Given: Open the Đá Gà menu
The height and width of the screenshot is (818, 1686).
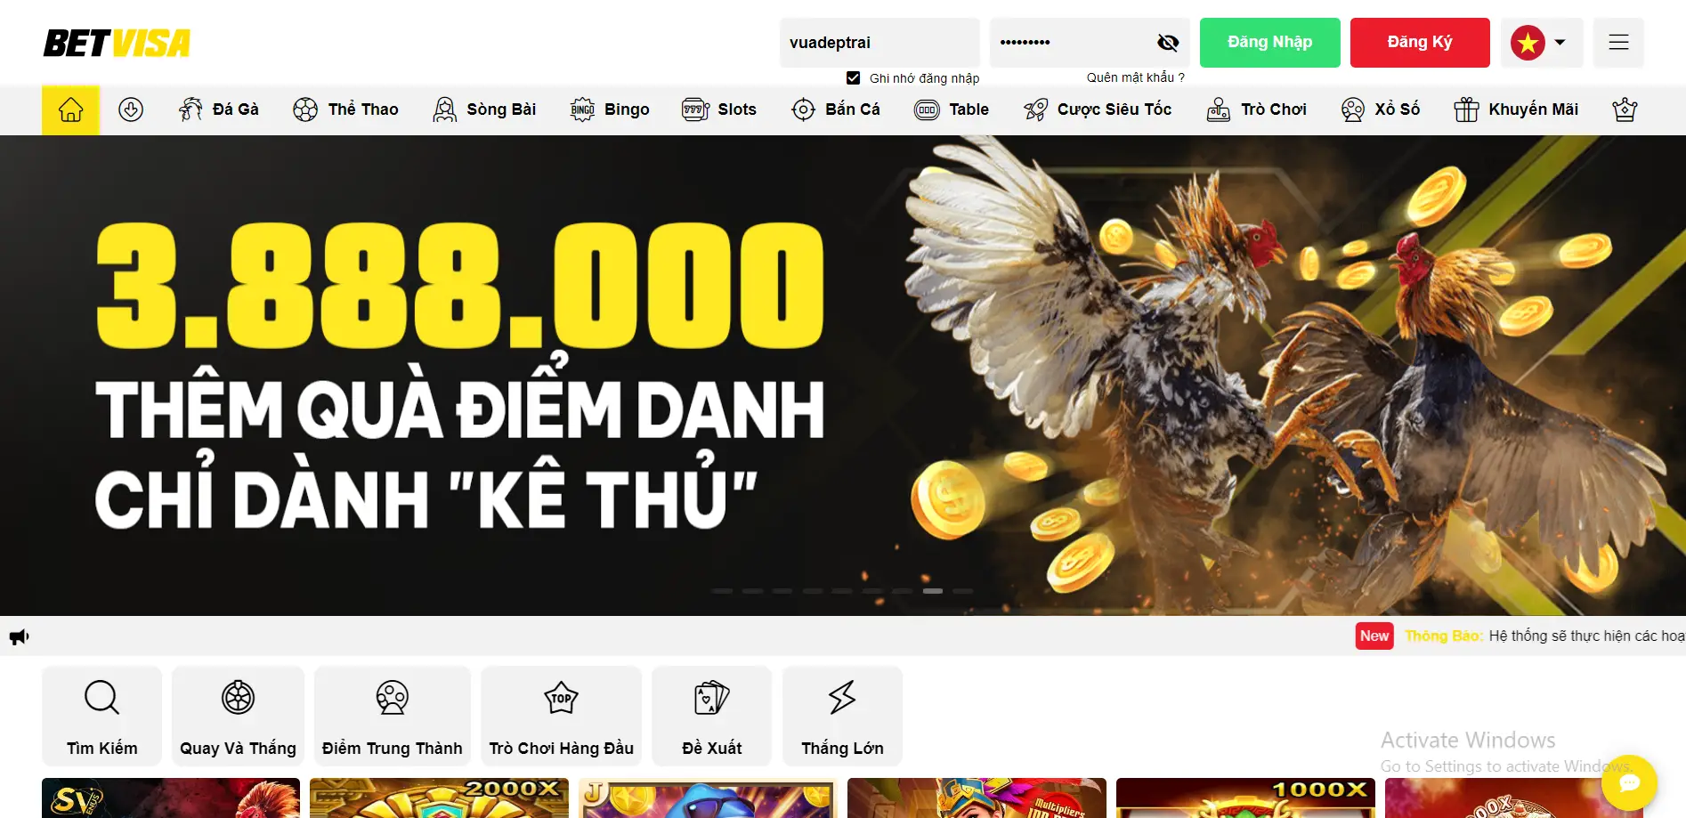Looking at the screenshot, I should (x=219, y=109).
